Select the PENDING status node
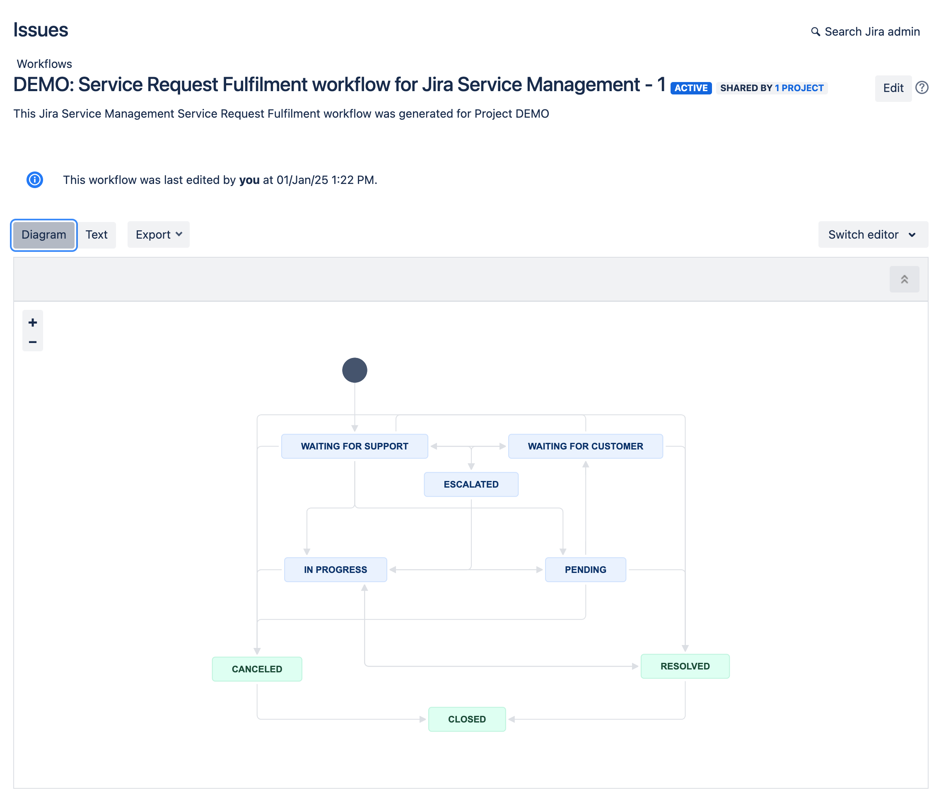The height and width of the screenshot is (807, 946). 585,570
